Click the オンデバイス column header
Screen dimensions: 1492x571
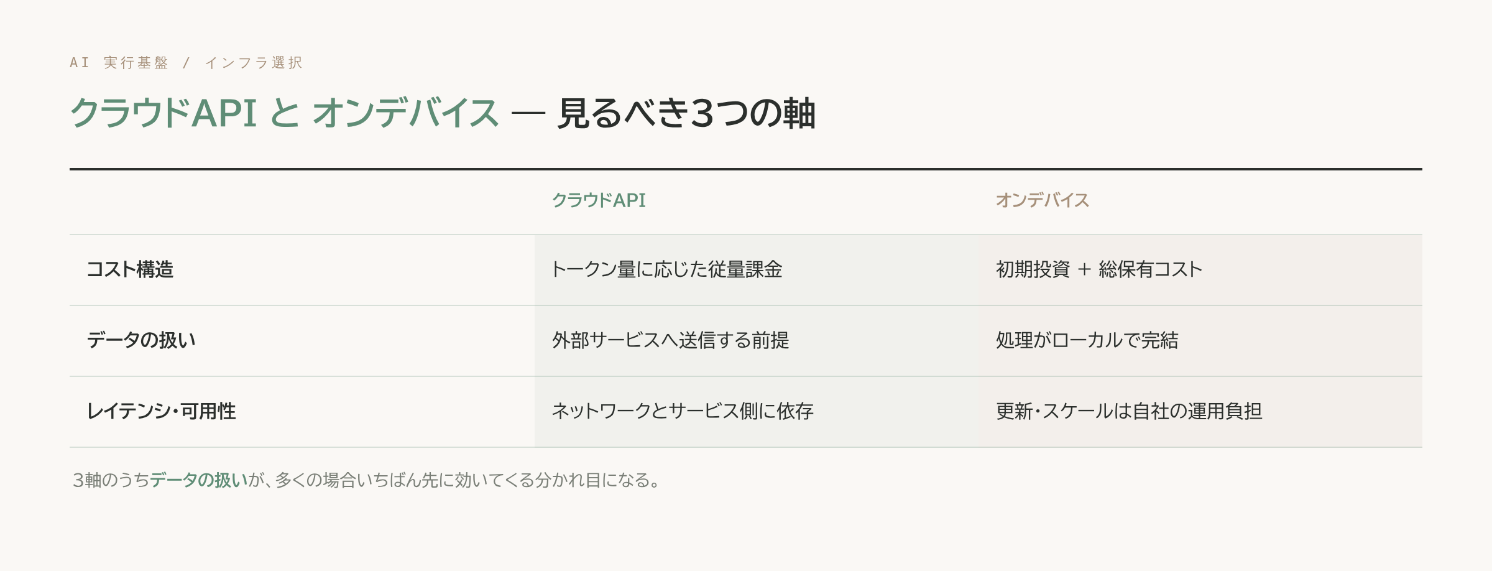[x=1043, y=200]
